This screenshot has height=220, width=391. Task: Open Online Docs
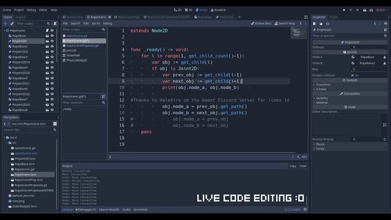tap(261, 23)
